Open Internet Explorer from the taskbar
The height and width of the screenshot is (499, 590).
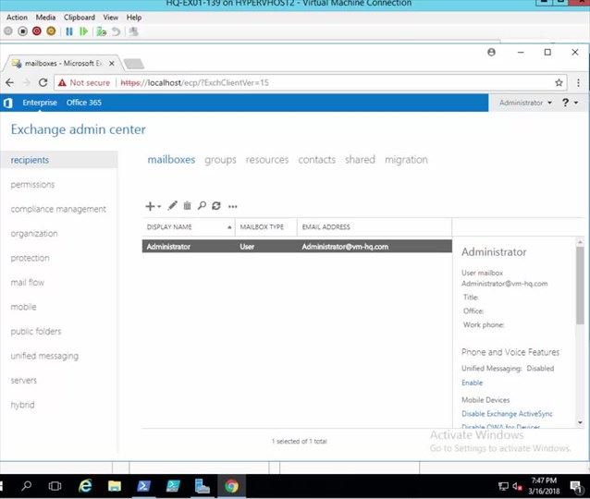[85, 485]
